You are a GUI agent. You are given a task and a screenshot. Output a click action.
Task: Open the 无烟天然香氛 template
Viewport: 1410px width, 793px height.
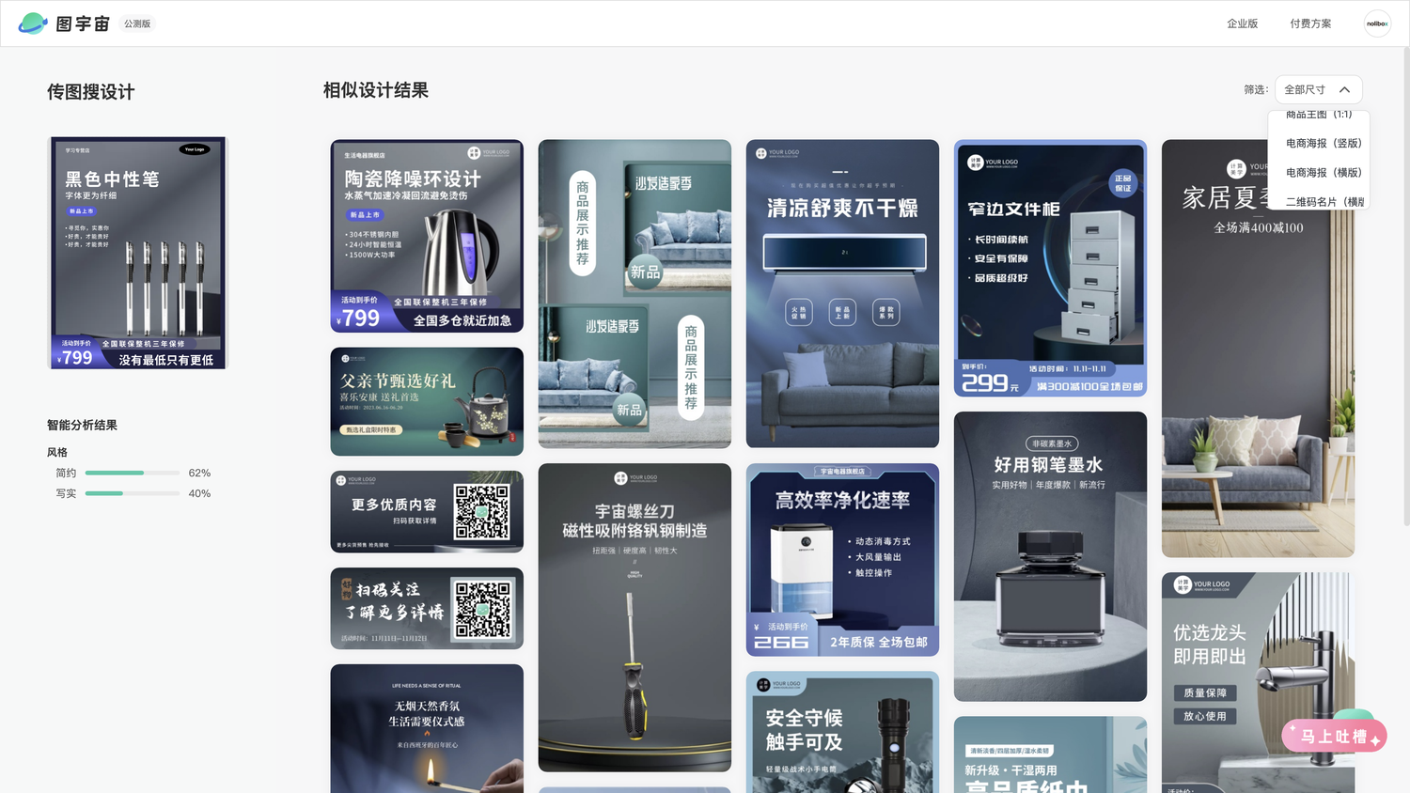click(427, 728)
